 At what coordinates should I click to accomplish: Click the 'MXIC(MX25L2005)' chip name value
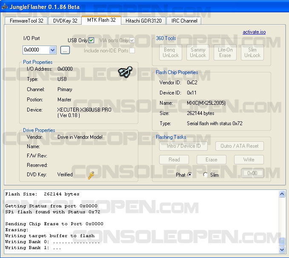[206, 103]
